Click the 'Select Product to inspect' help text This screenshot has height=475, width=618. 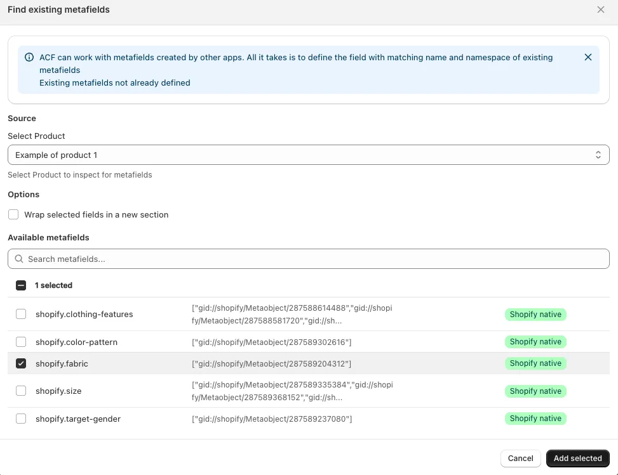pyautogui.click(x=79, y=175)
